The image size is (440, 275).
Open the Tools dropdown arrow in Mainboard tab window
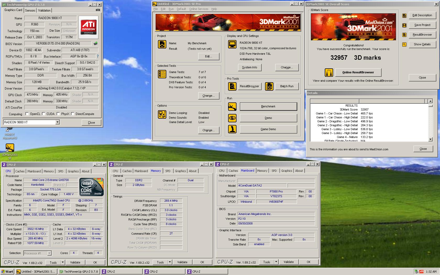tap(276, 262)
